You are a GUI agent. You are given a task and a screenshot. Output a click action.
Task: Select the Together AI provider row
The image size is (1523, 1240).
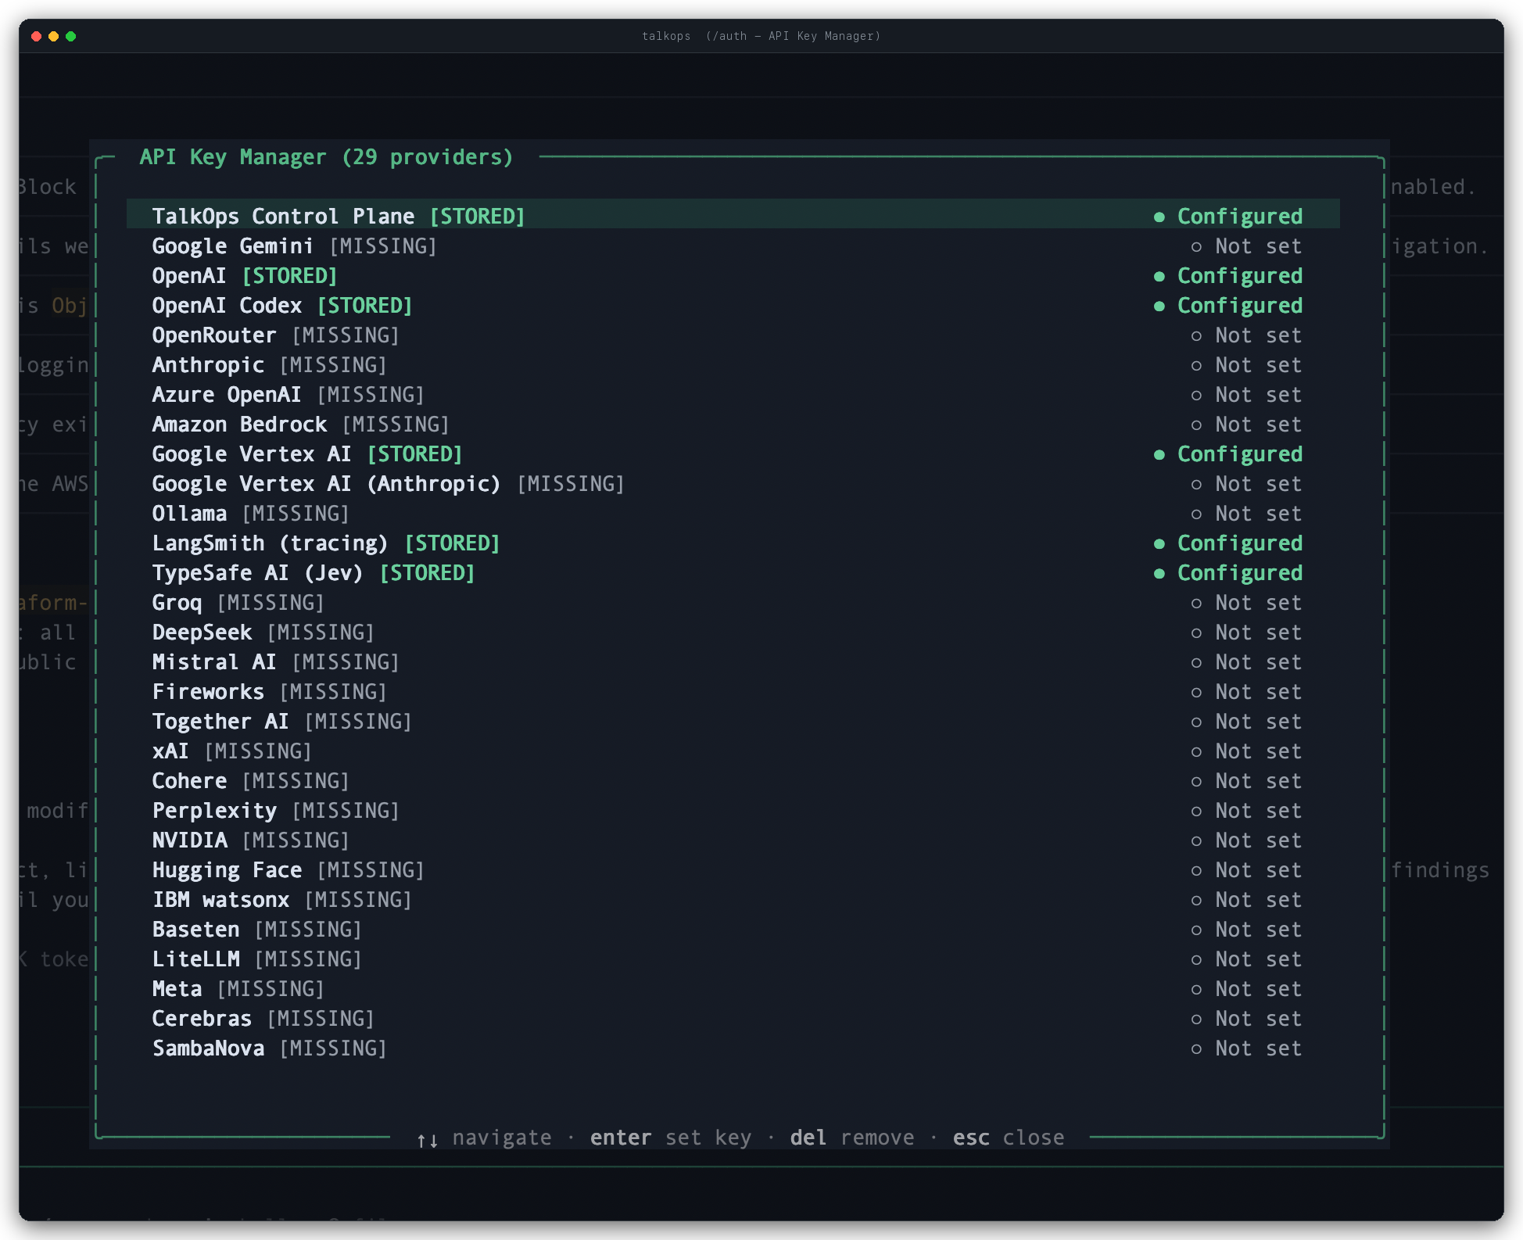733,721
